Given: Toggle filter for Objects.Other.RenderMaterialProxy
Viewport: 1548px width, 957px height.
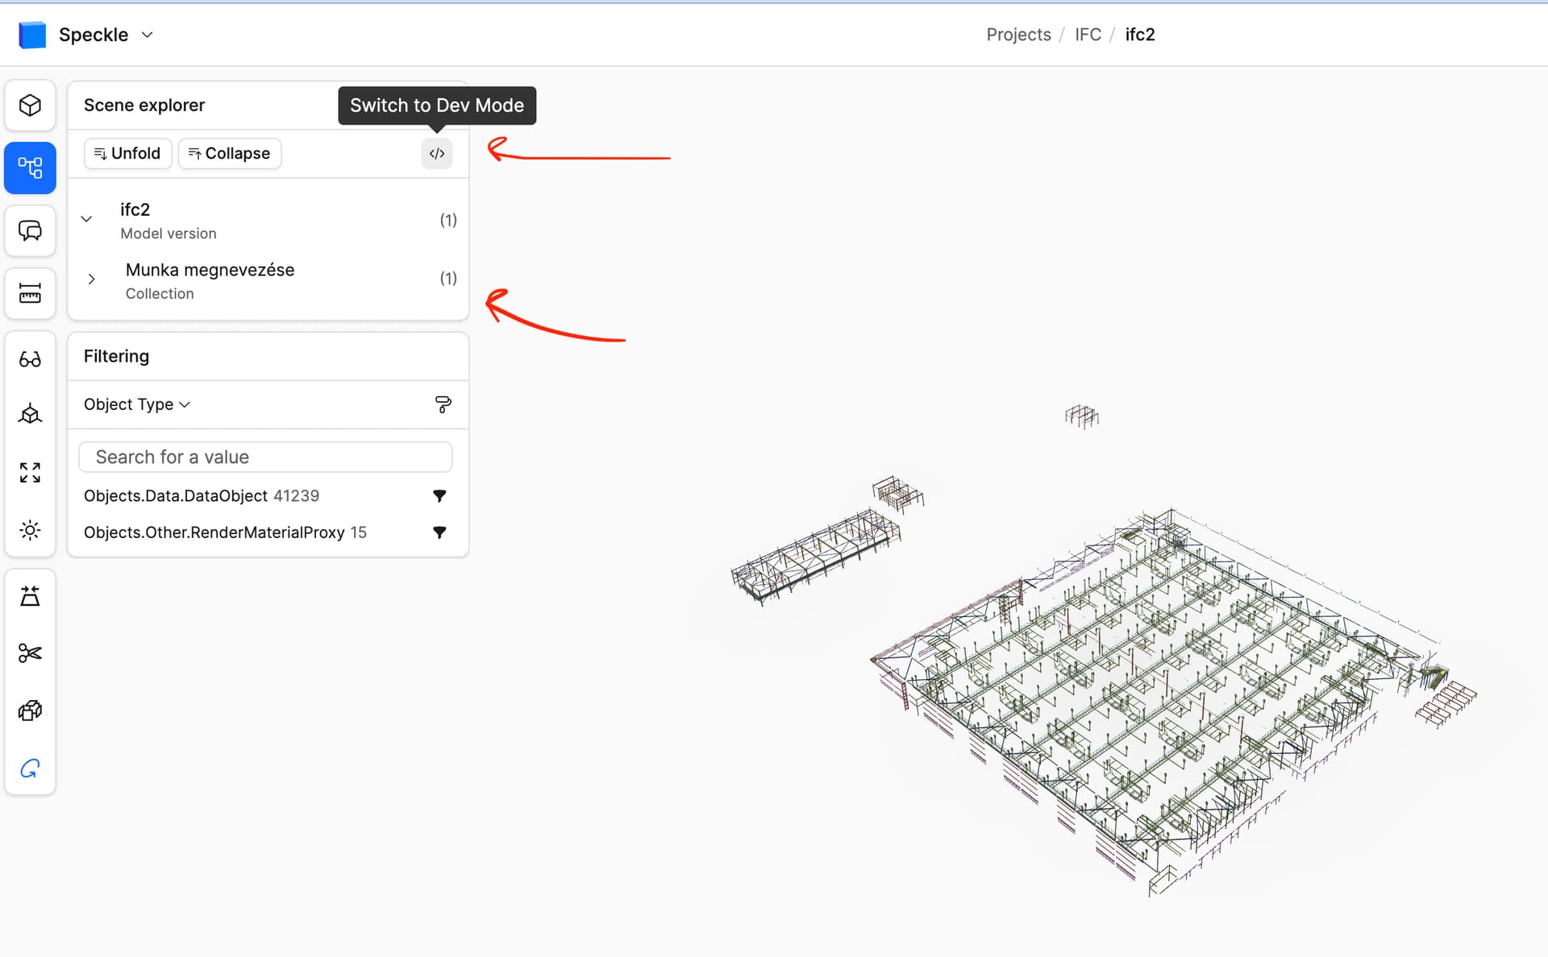Looking at the screenshot, I should [439, 532].
